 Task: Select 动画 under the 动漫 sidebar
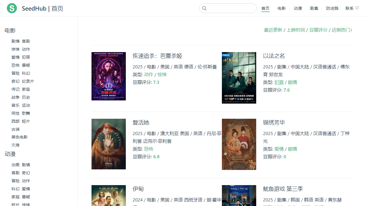[15, 165]
